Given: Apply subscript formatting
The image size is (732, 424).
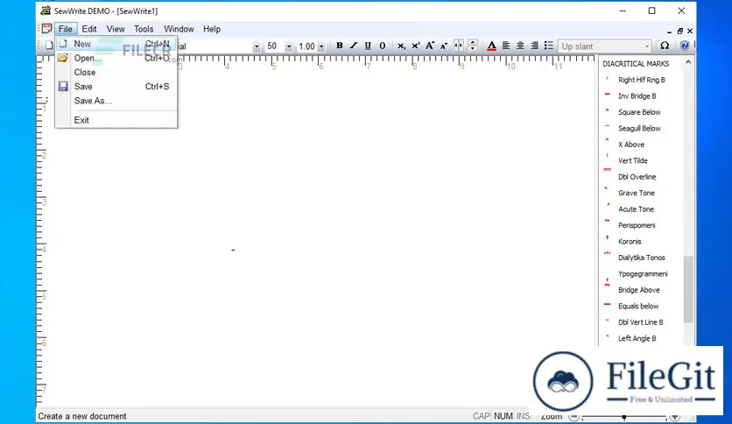Looking at the screenshot, I should [x=401, y=46].
